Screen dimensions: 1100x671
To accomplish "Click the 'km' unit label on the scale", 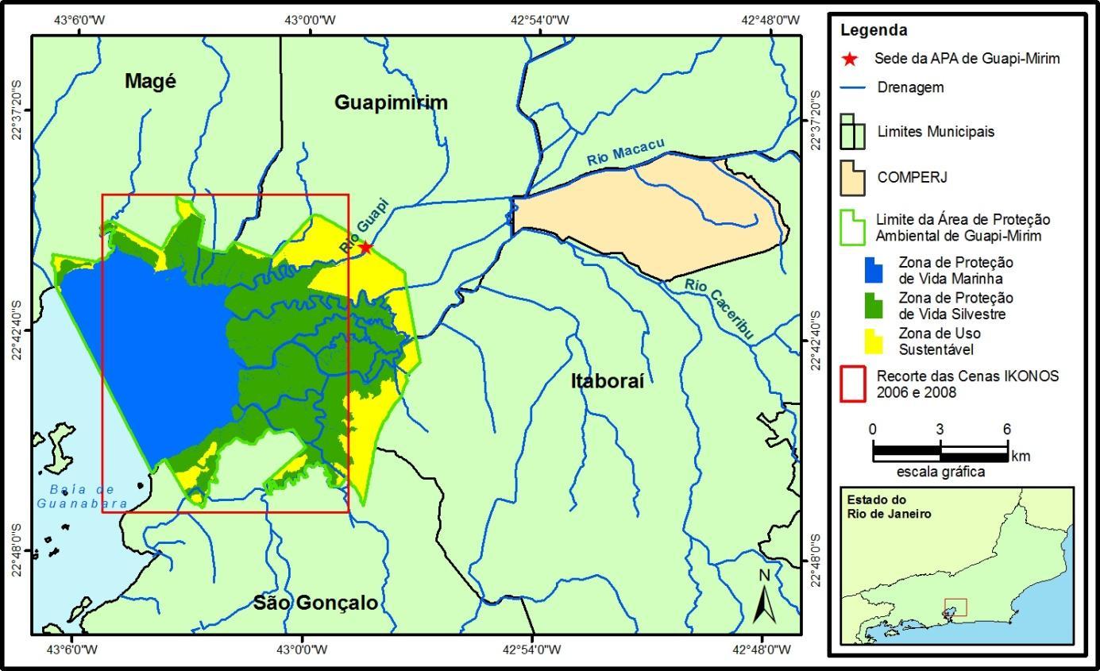I will click(x=1021, y=456).
